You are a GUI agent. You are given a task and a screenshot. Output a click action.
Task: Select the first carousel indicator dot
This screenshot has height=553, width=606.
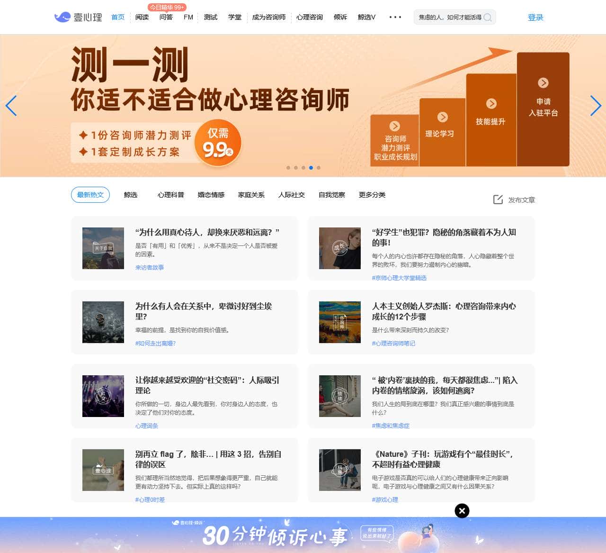point(288,168)
